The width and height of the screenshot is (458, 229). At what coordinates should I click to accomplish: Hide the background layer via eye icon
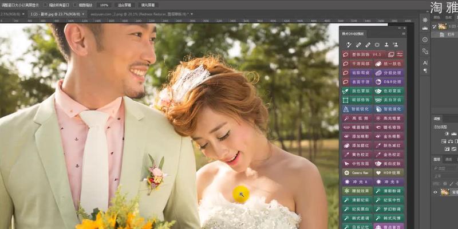coord(435,192)
